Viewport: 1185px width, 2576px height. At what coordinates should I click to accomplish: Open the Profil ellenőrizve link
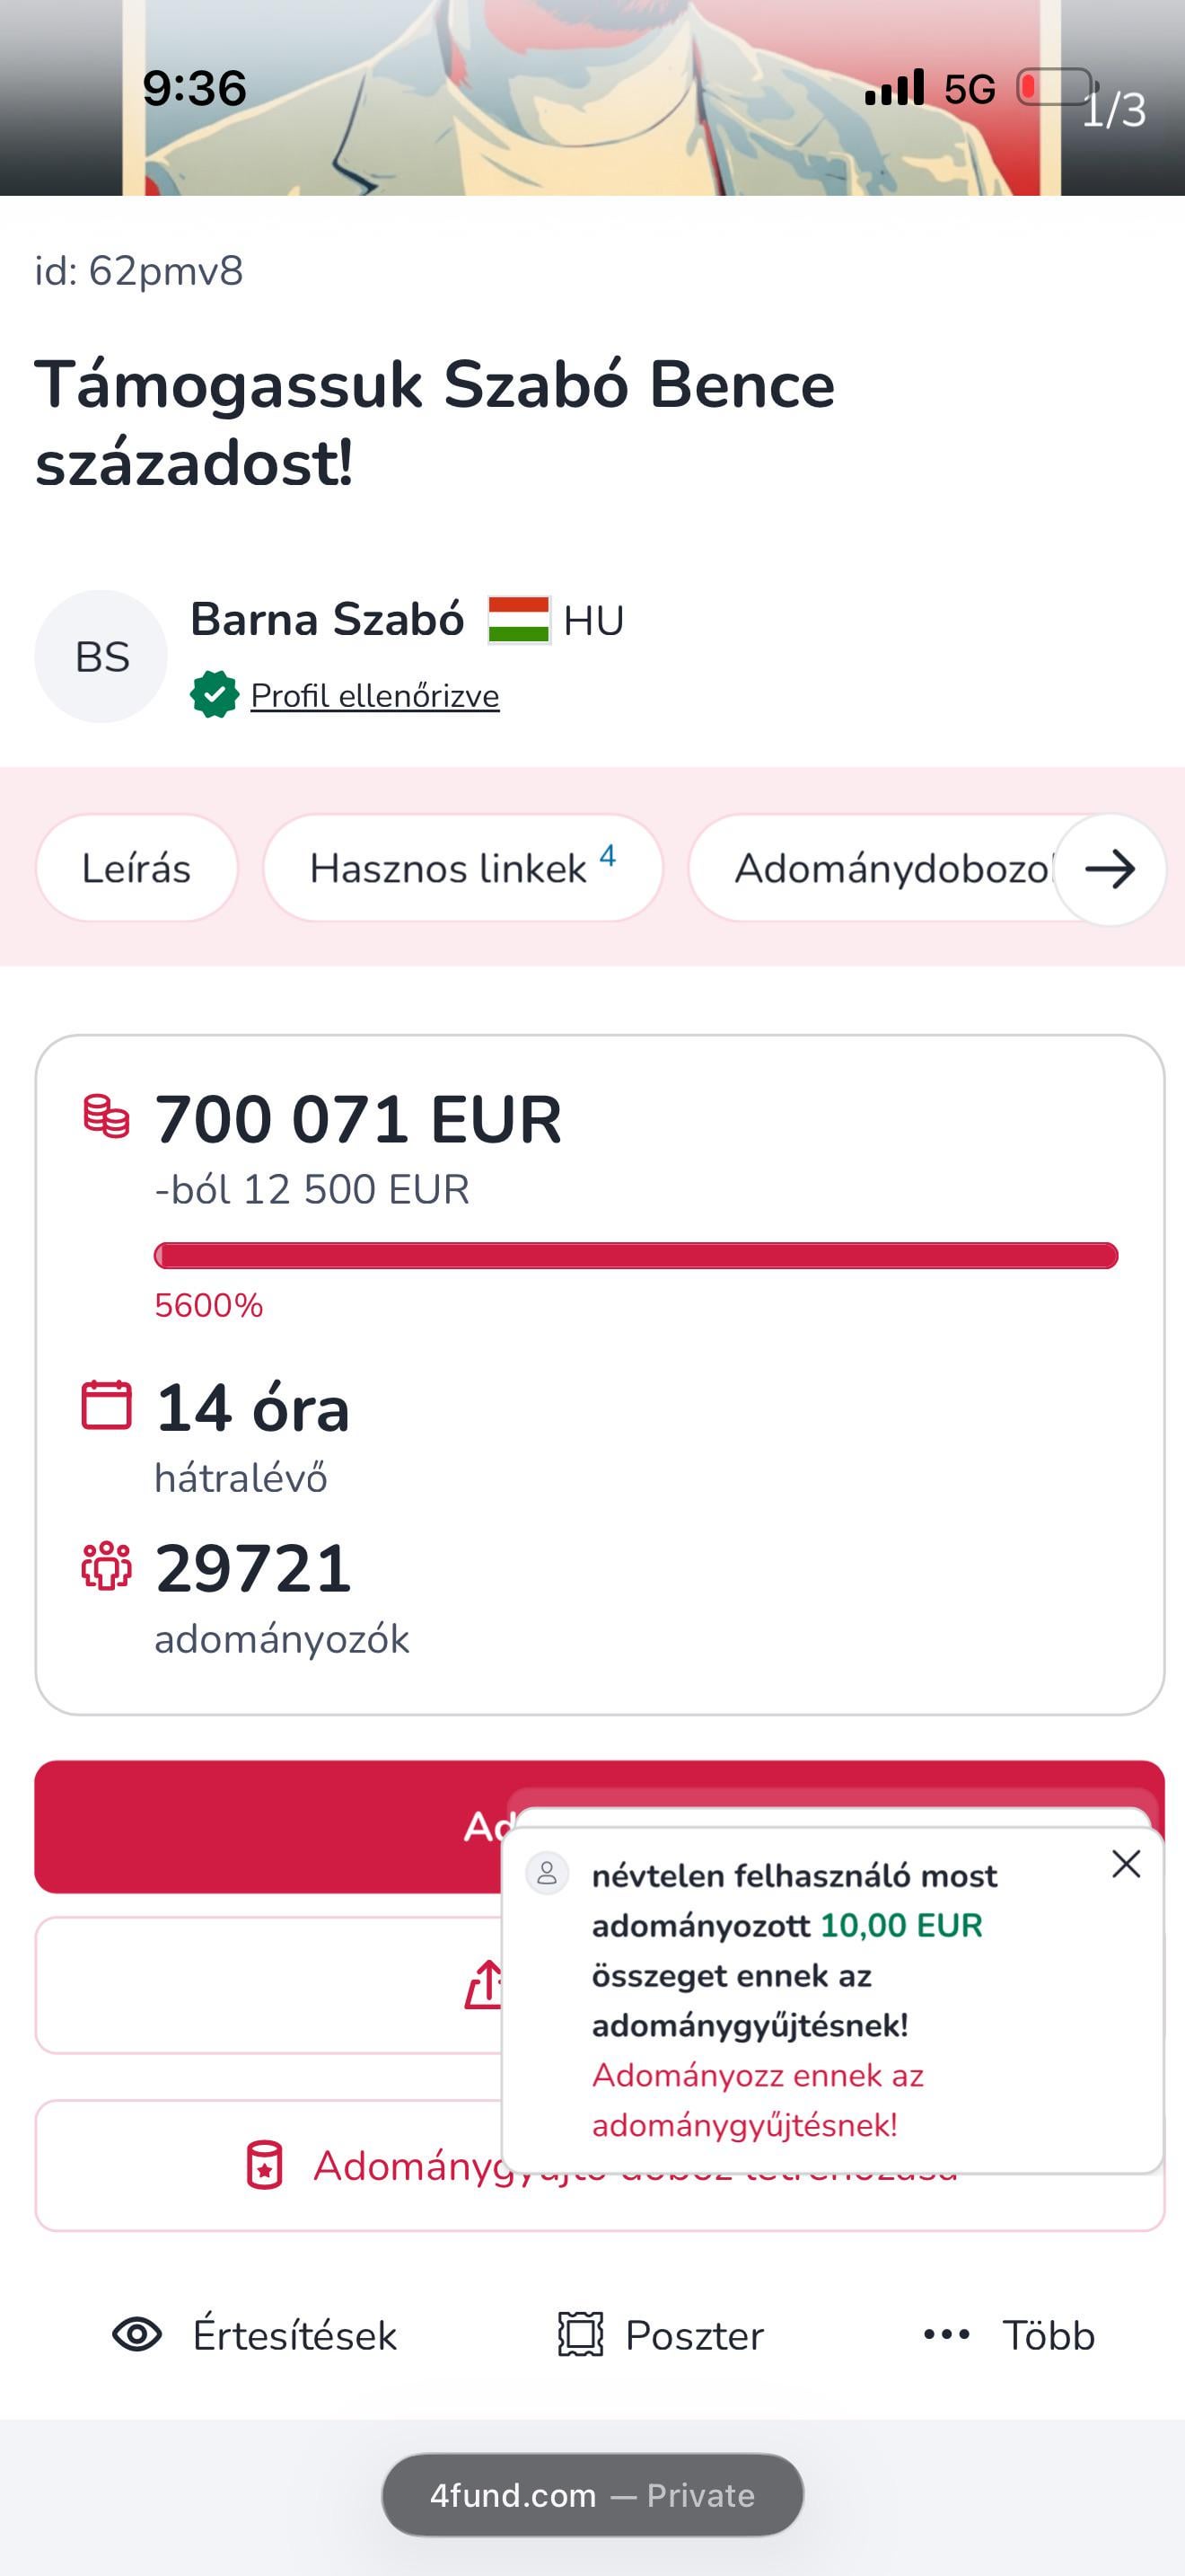374,696
